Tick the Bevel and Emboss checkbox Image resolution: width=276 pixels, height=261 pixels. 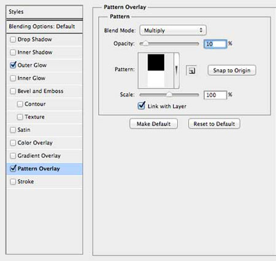[13, 91]
